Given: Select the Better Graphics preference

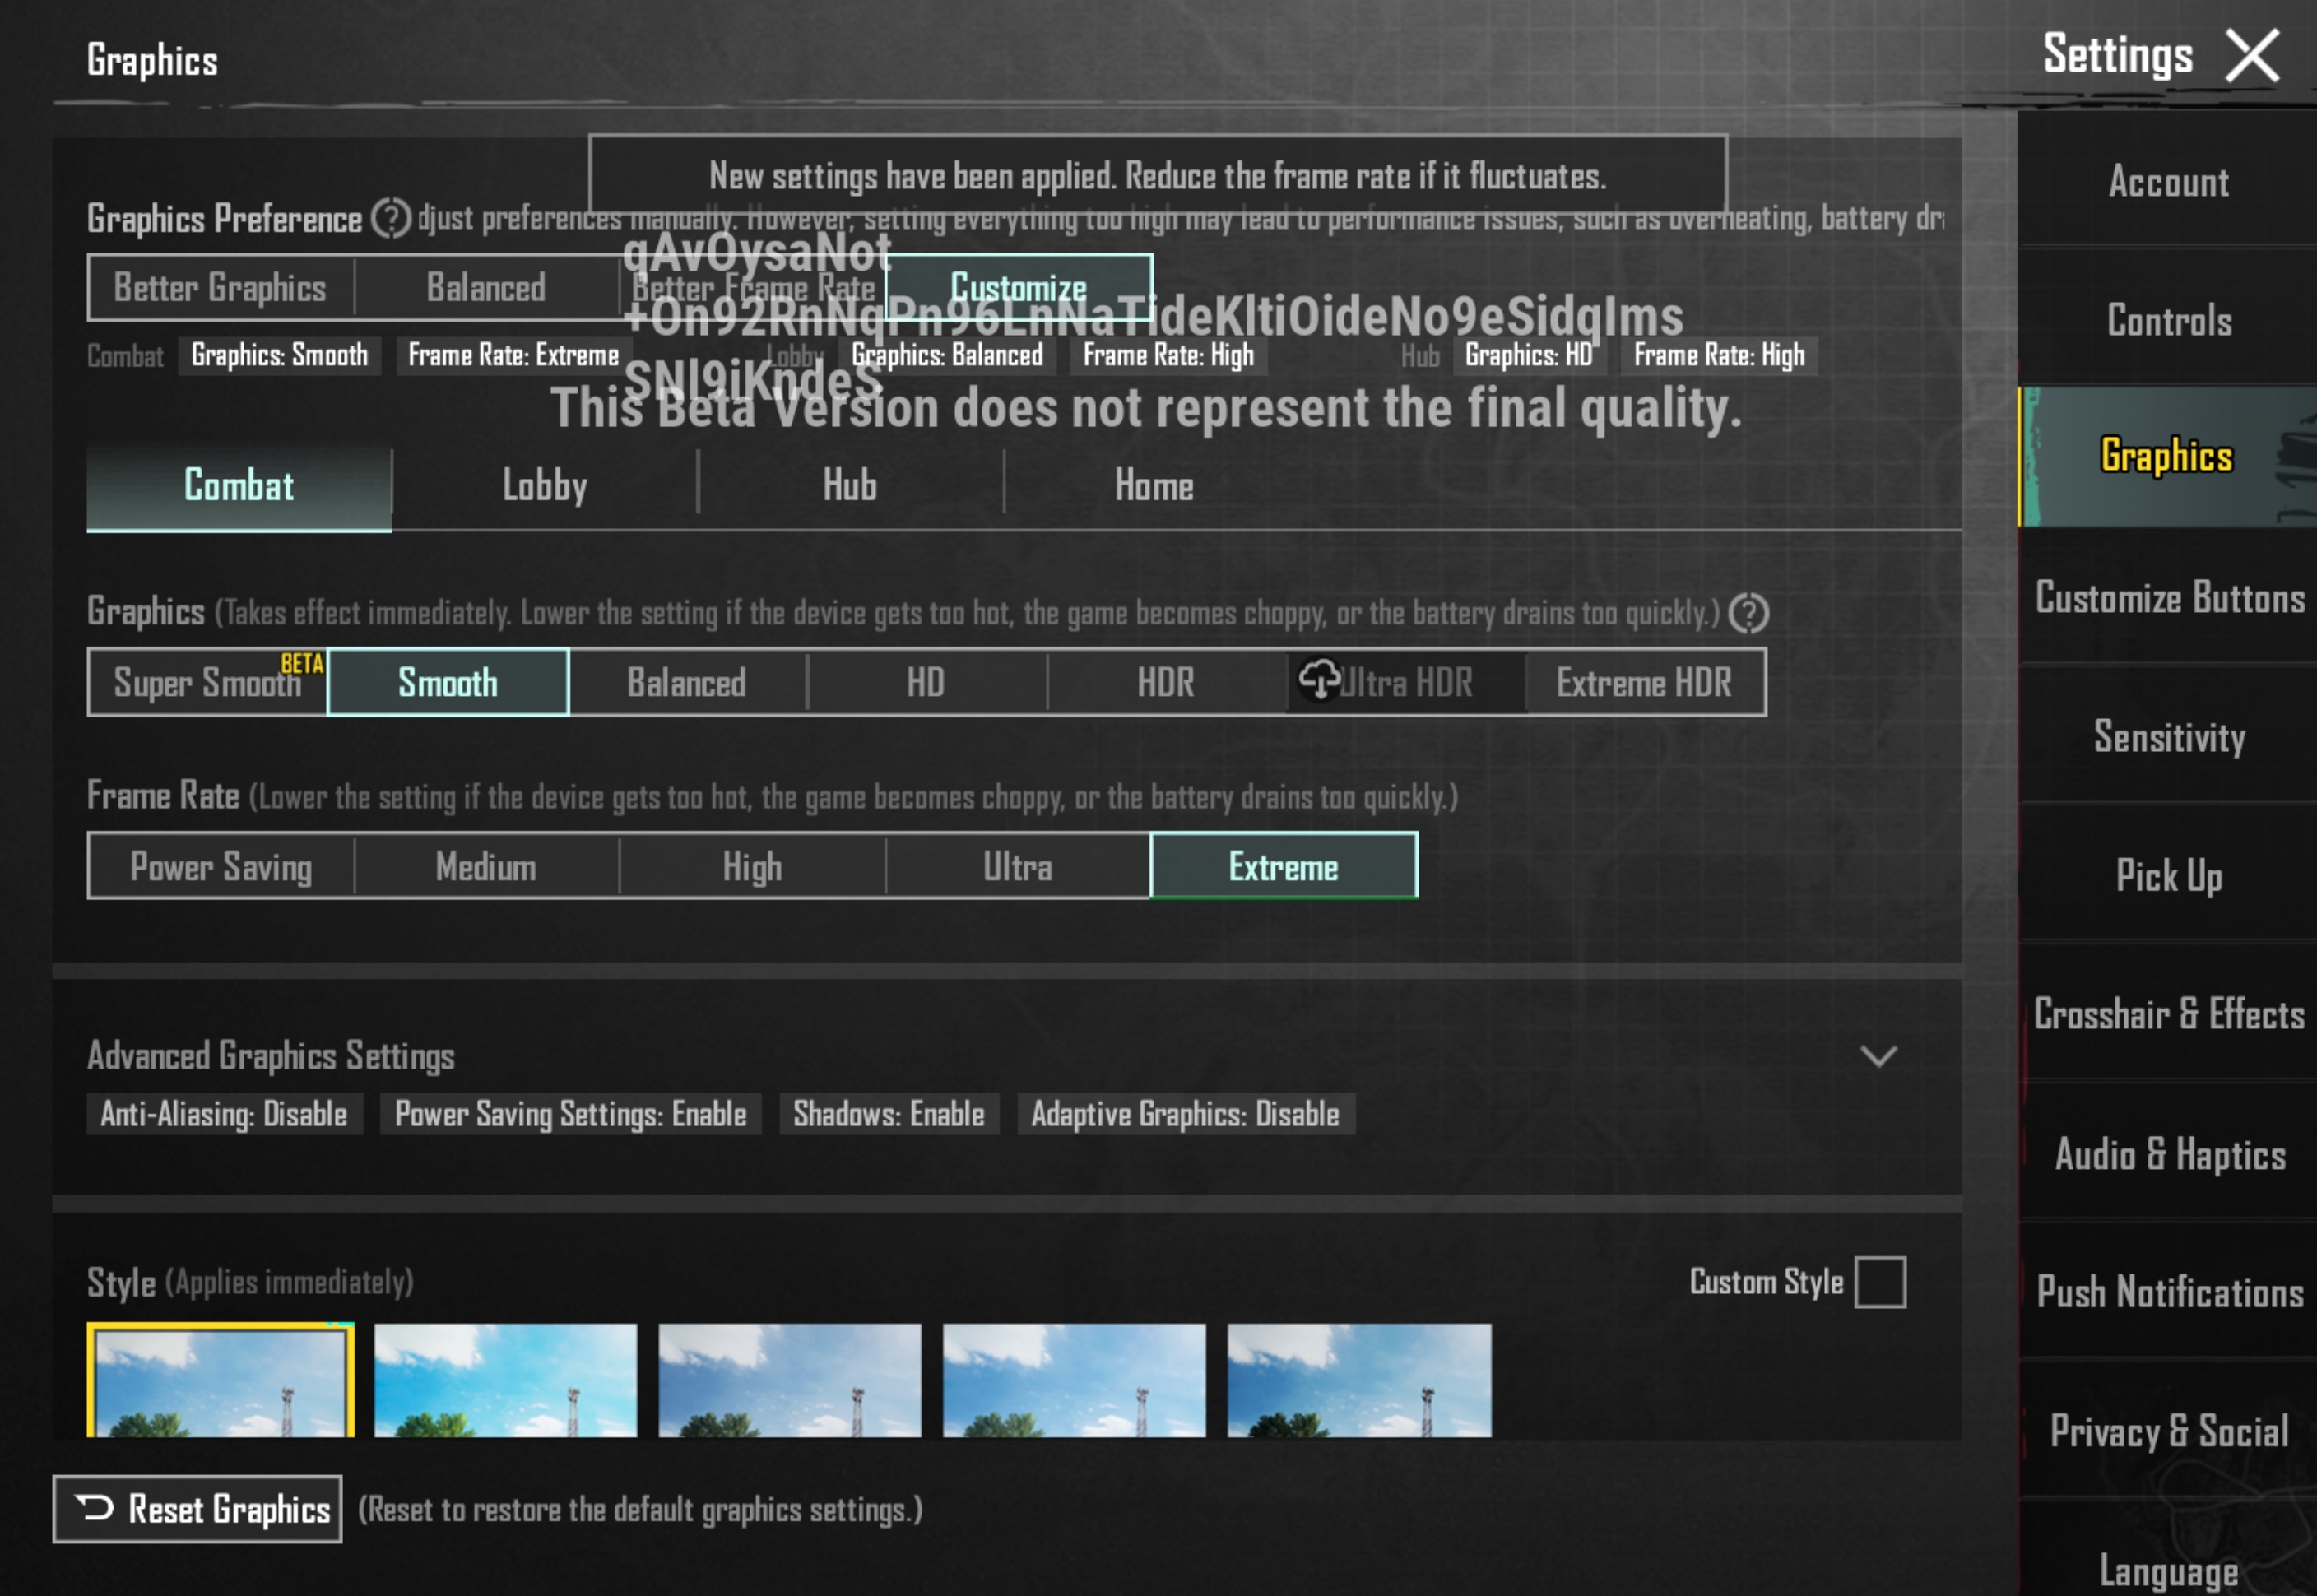Looking at the screenshot, I should pyautogui.click(x=220, y=288).
